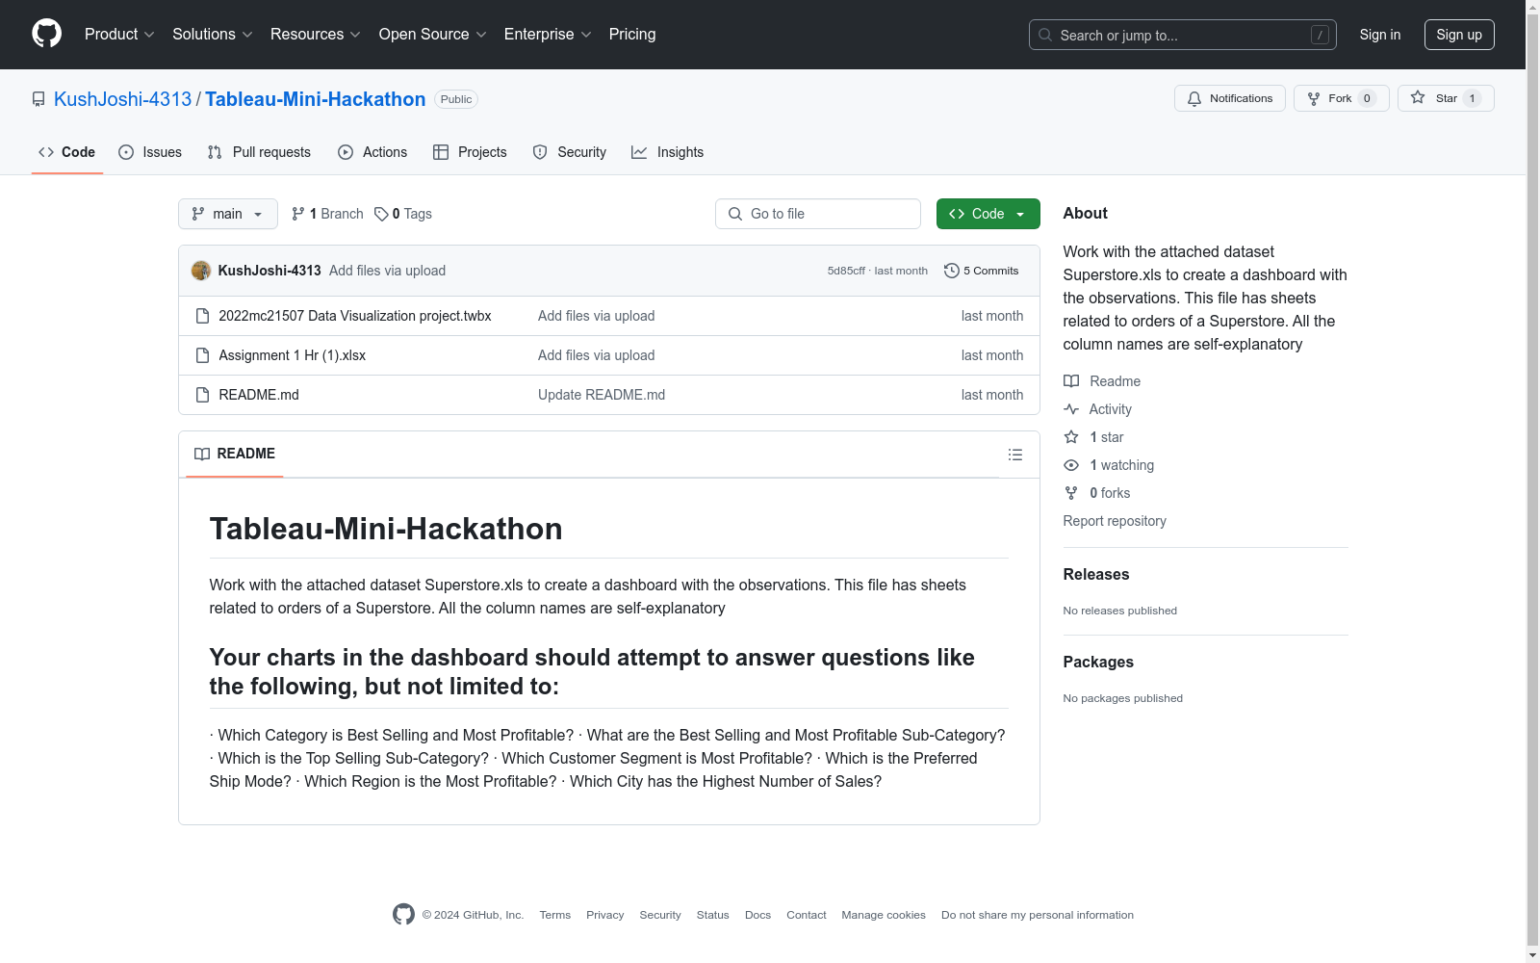Click the GitHub logo in the header
The height and width of the screenshot is (963, 1540).
click(46, 34)
